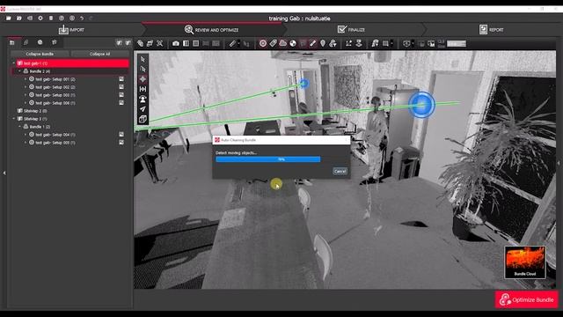Click the image icon on Setup 004 row
The width and height of the screenshot is (563, 317).
click(121, 135)
